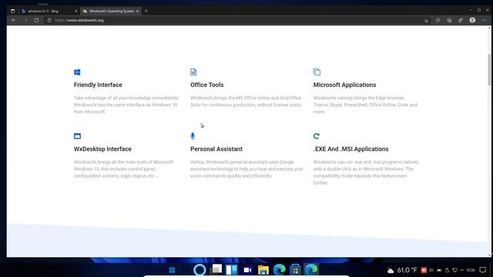Screen dimensions: 493x277
Task: Open a new tab with the plus button
Action: [146, 11]
